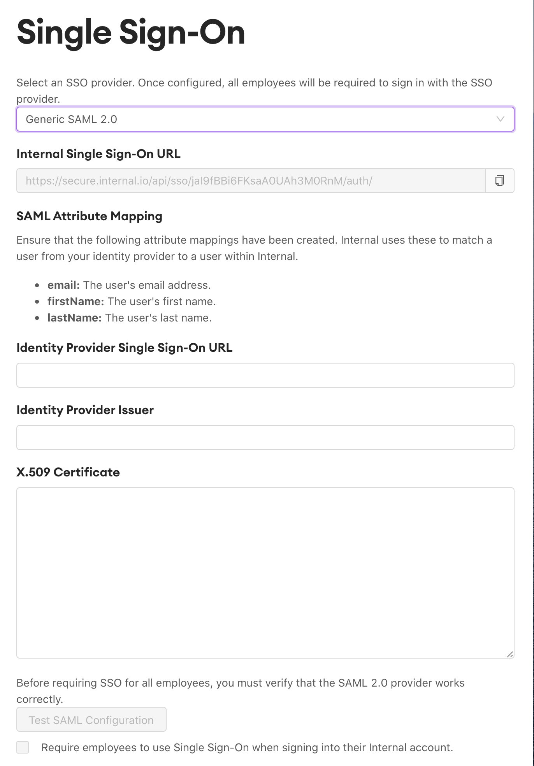Click the X.509 Certificate label

(x=68, y=472)
